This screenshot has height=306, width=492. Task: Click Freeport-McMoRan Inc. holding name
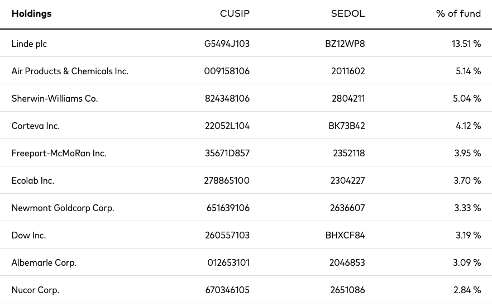[x=59, y=153]
